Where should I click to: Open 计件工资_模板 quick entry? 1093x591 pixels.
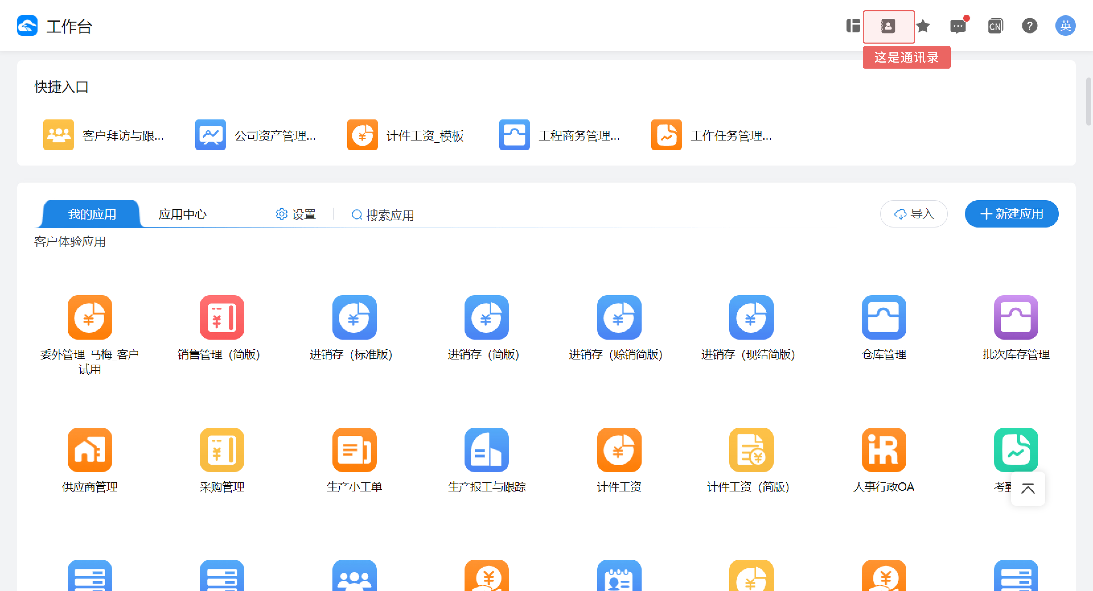point(406,135)
